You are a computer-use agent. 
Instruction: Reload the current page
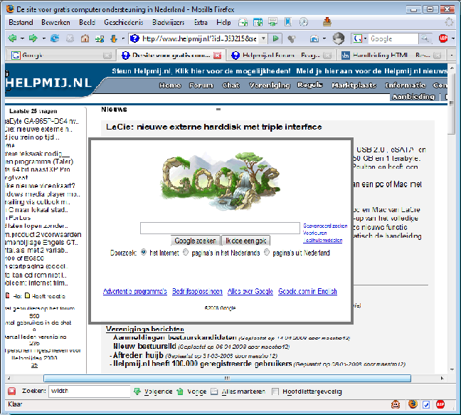(55, 38)
